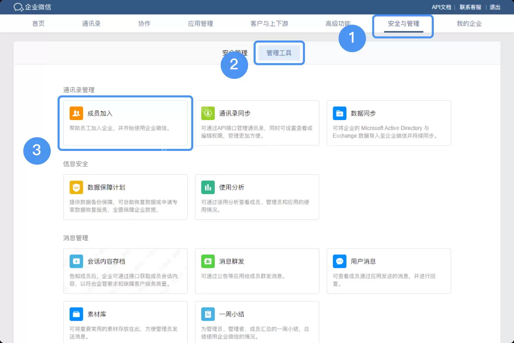Switch to the 安全管理 tab
The height and width of the screenshot is (343, 514).
(x=235, y=53)
